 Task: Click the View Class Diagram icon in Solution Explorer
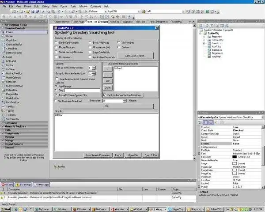[x=227, y=26]
